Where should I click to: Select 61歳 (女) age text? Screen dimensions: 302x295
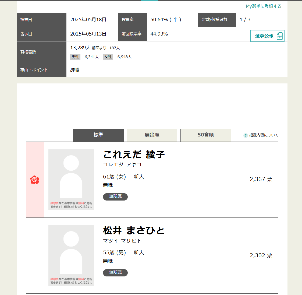pyautogui.click(x=114, y=177)
